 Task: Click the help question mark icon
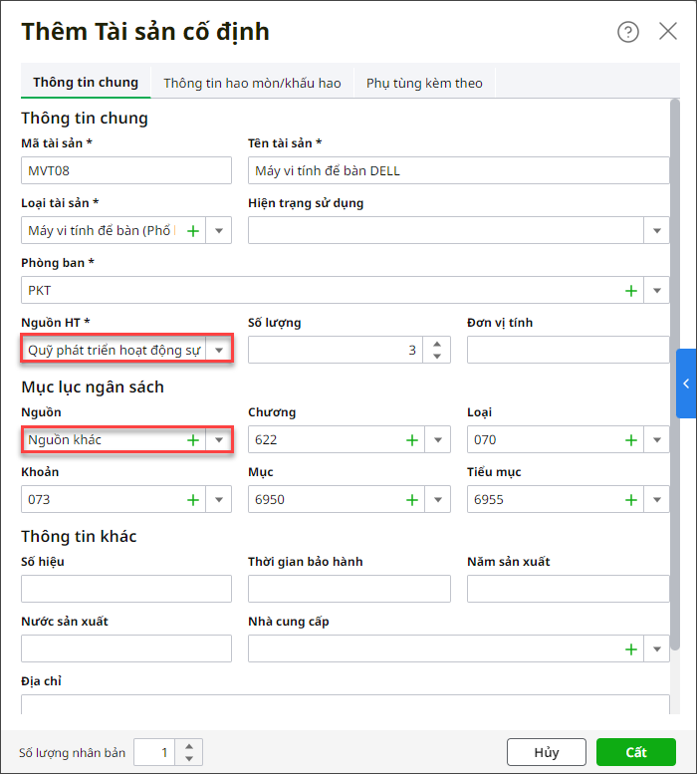(x=628, y=32)
